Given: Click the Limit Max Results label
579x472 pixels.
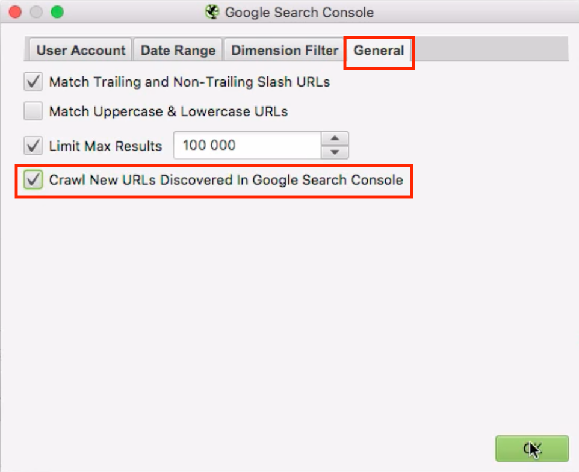Looking at the screenshot, I should coord(105,146).
